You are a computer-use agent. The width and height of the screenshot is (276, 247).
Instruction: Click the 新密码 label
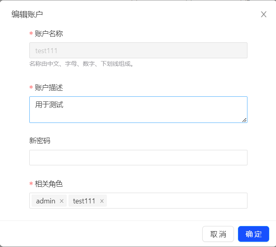click(40, 141)
